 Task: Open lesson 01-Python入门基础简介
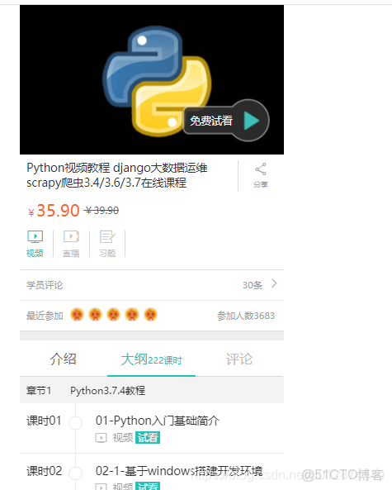tap(158, 421)
